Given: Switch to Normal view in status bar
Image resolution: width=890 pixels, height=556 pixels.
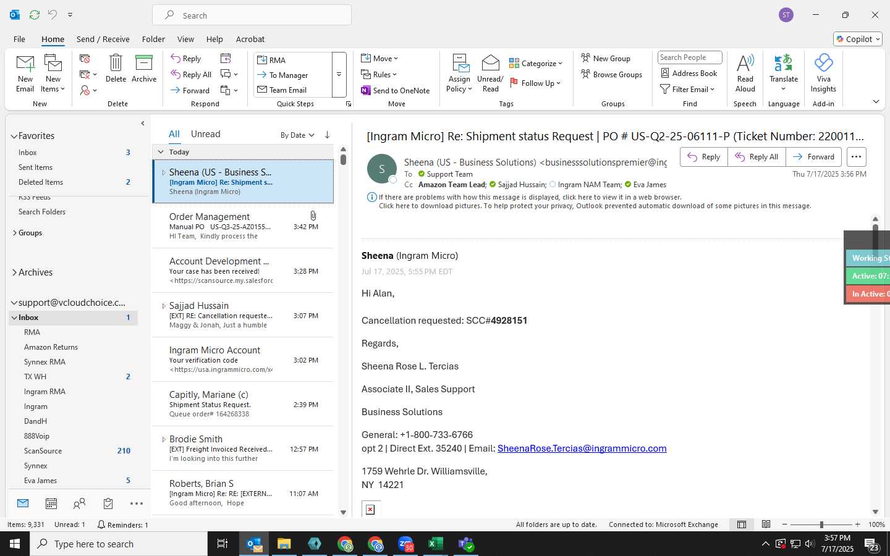Looking at the screenshot, I should point(741,524).
